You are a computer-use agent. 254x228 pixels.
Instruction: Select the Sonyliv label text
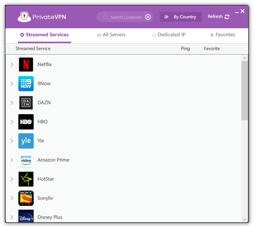pyautogui.click(x=45, y=198)
